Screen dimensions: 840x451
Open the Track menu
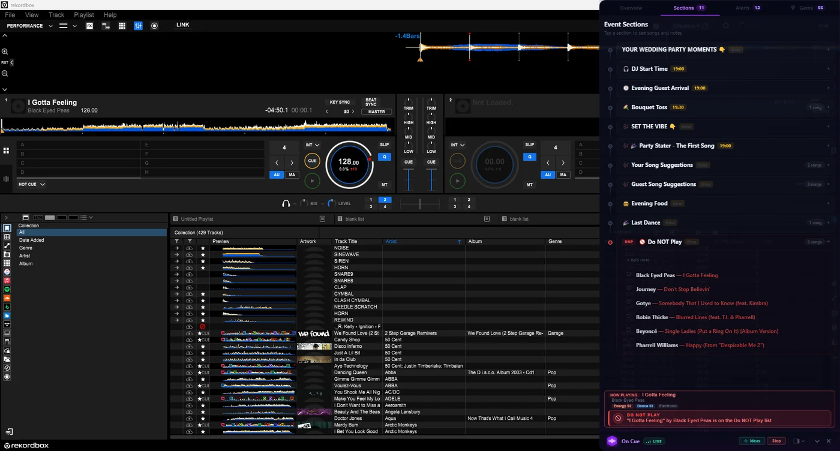[x=56, y=15]
